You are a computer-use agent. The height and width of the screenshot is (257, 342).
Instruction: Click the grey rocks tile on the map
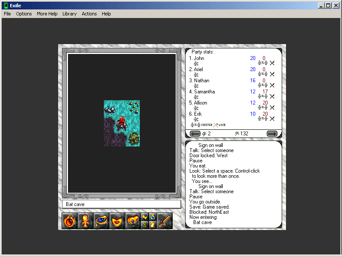tap(110, 110)
